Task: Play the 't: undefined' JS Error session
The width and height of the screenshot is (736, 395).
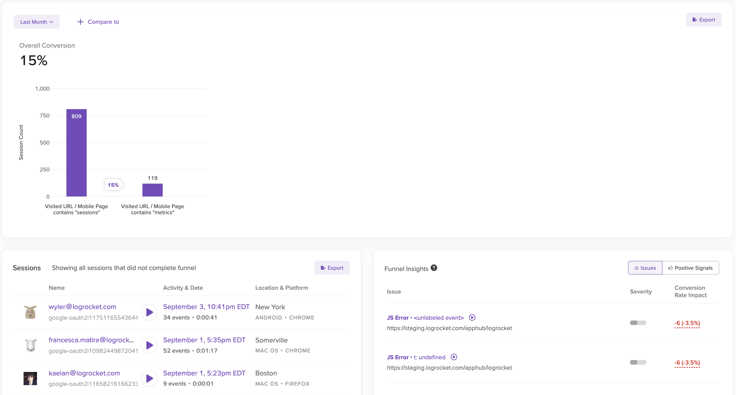Action: coord(454,357)
